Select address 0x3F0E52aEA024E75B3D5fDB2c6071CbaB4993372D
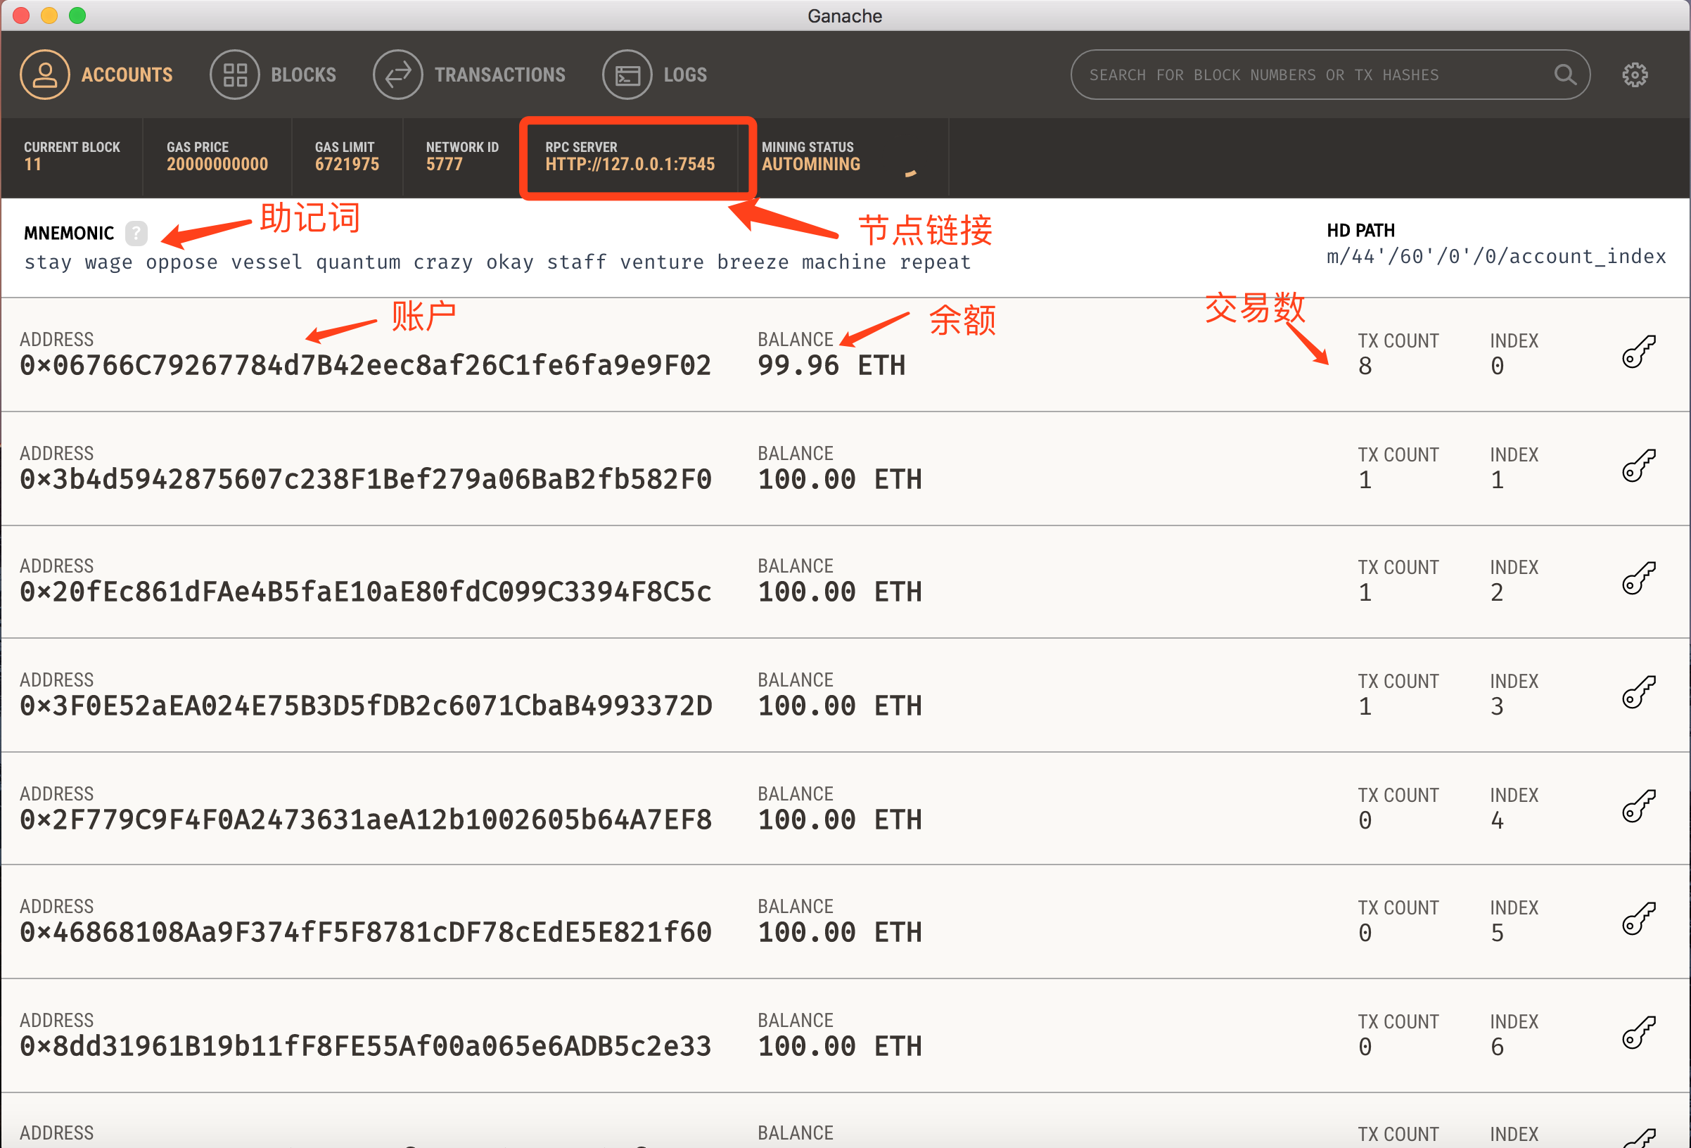This screenshot has width=1691, height=1148. click(x=365, y=706)
